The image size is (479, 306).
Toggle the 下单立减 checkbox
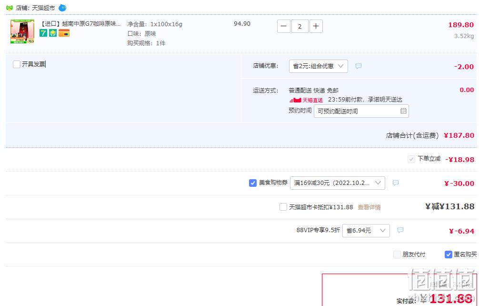pyautogui.click(x=411, y=159)
